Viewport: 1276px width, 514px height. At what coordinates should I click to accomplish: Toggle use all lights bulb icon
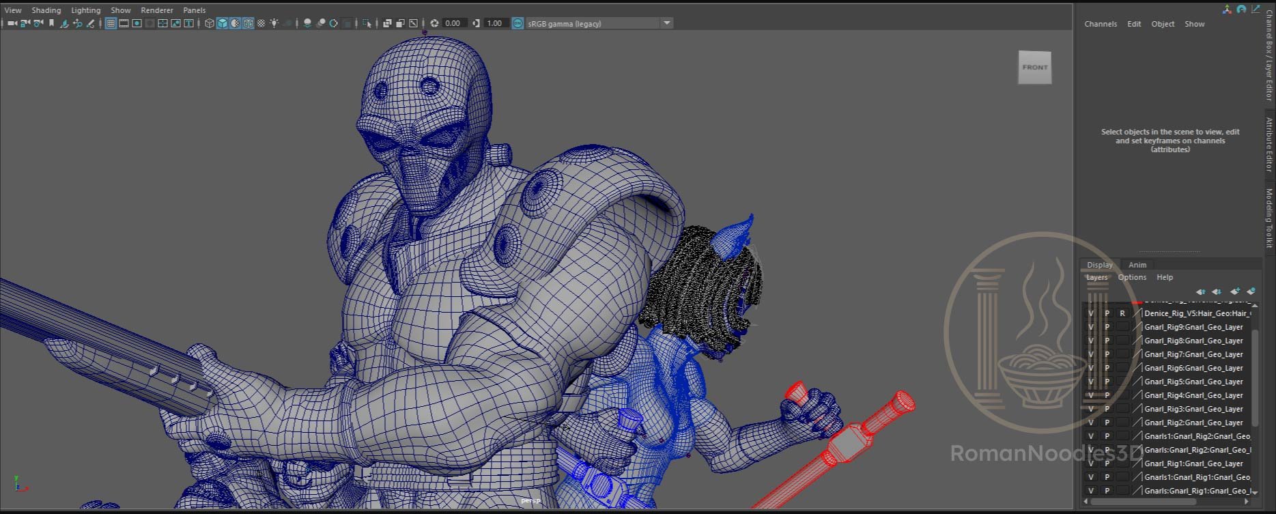(274, 23)
